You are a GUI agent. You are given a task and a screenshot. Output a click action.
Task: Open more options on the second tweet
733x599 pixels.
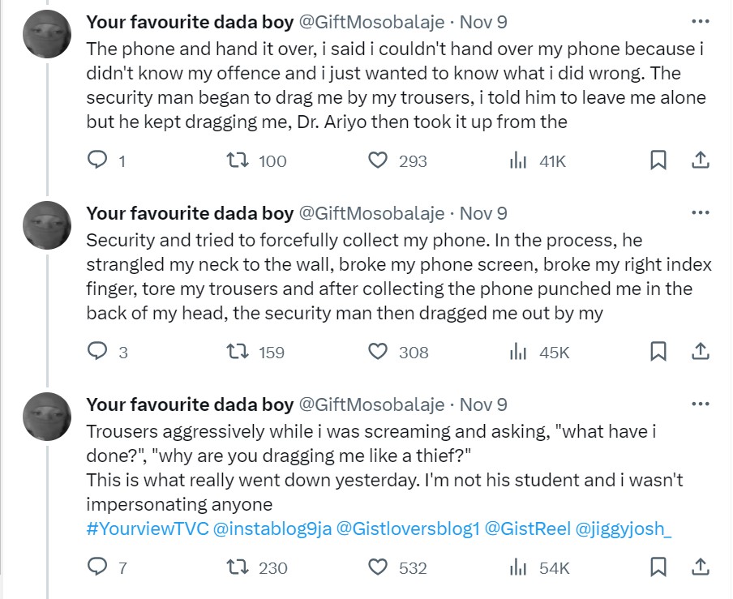point(700,213)
